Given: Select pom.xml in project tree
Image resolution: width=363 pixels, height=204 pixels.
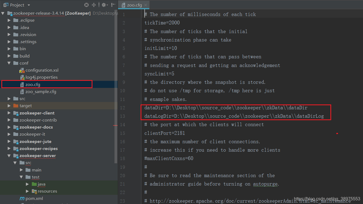Looking at the screenshot, I should click(34, 199).
